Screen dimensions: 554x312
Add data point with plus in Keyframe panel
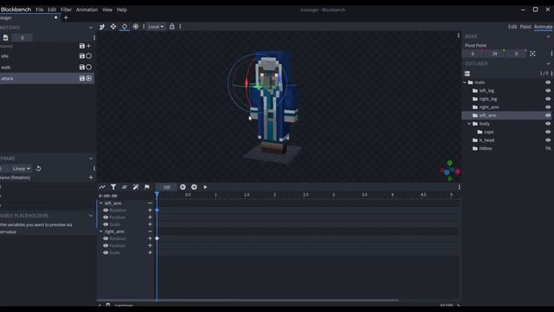coord(91,178)
